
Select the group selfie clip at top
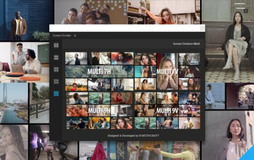pos(91,12)
